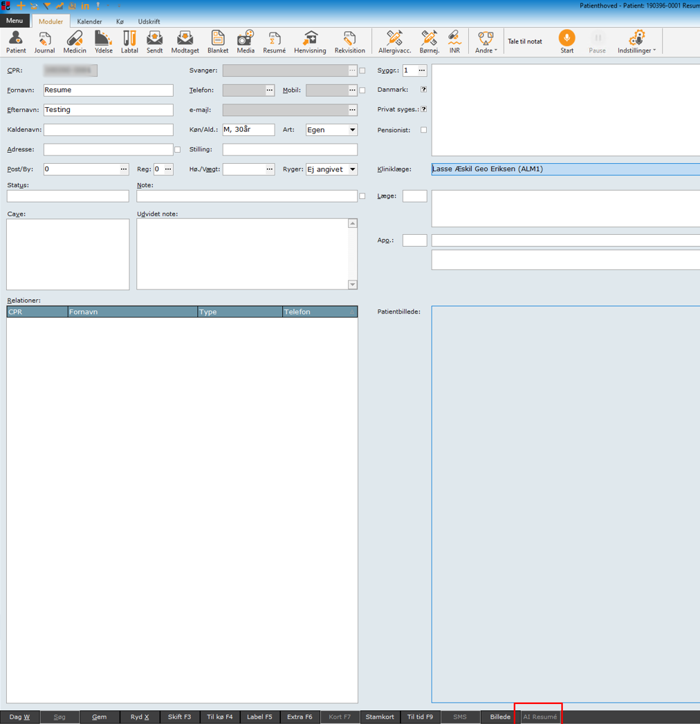700x724 pixels.
Task: Open the Henvisning referral icon
Action: point(310,42)
